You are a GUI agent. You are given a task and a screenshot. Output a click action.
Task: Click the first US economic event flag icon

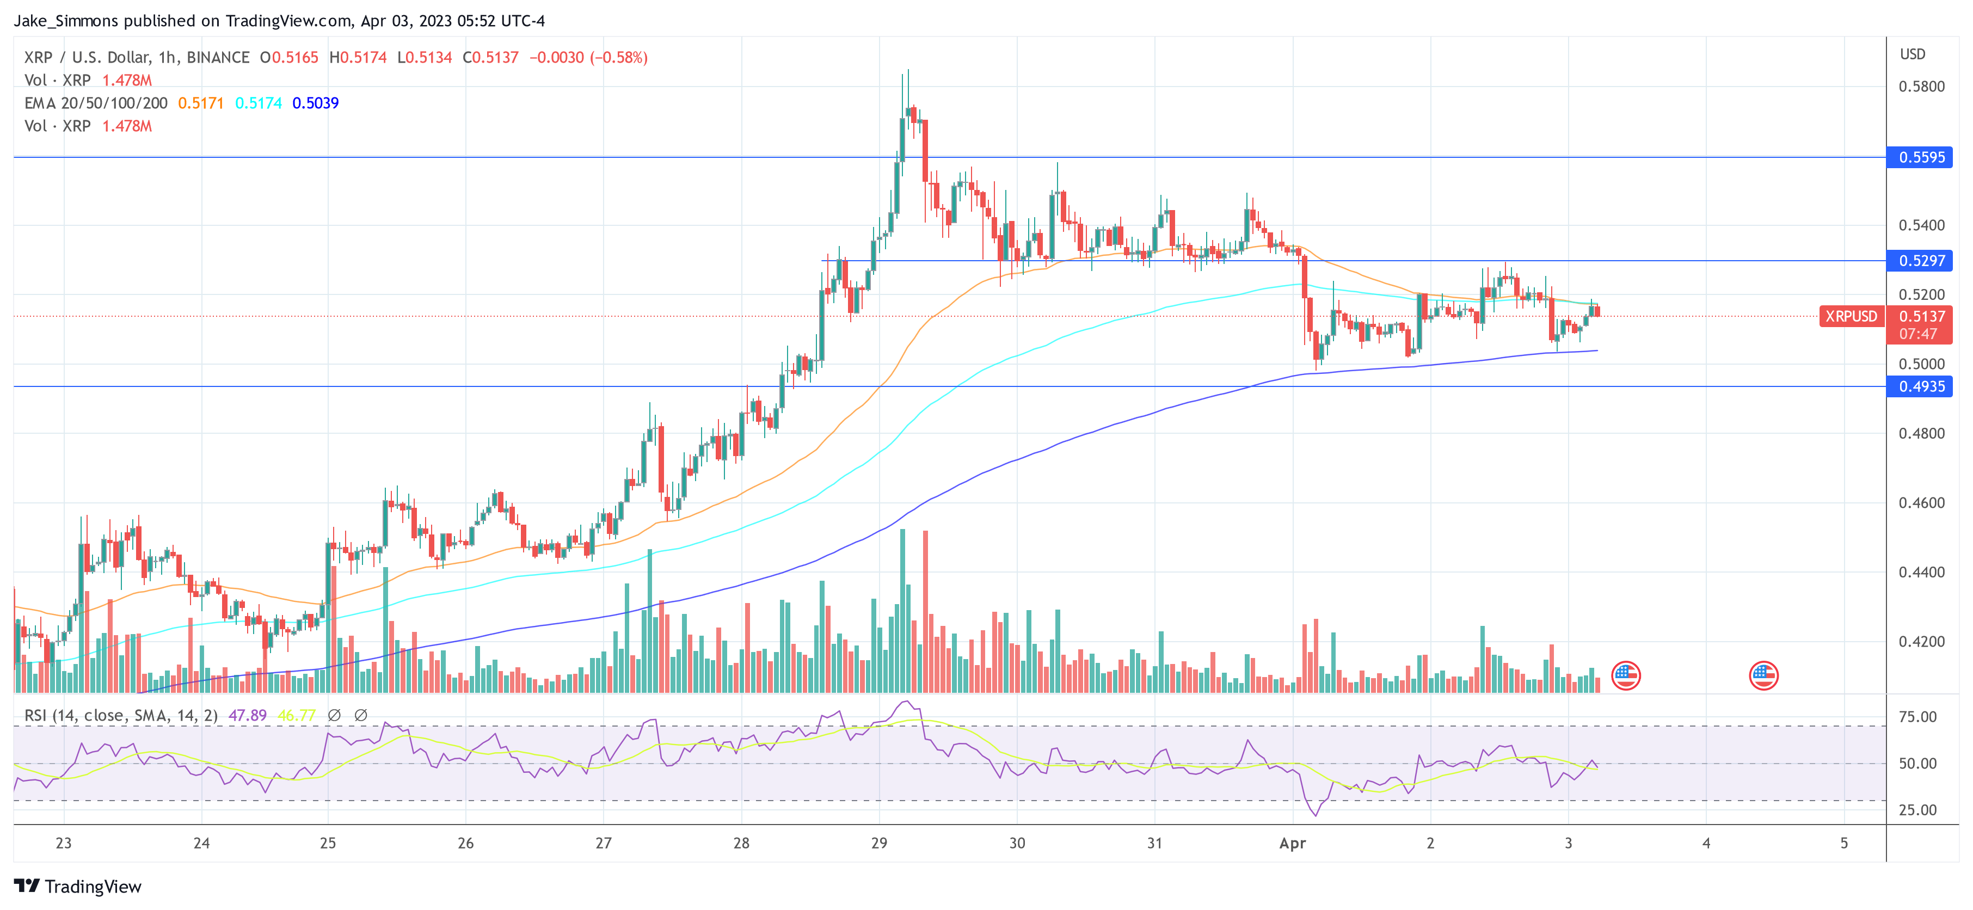point(1625,675)
